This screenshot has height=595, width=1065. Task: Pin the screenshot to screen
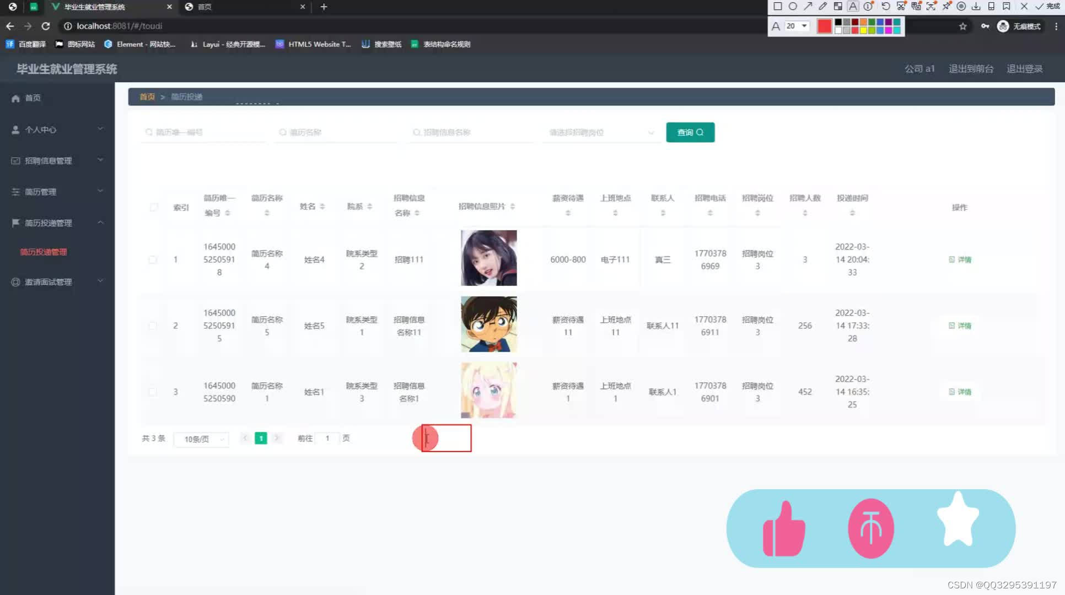(946, 7)
